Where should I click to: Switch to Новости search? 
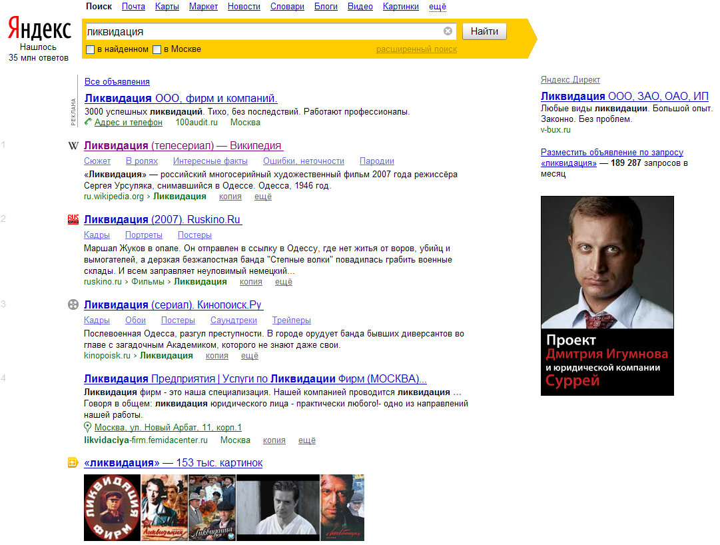244,7
